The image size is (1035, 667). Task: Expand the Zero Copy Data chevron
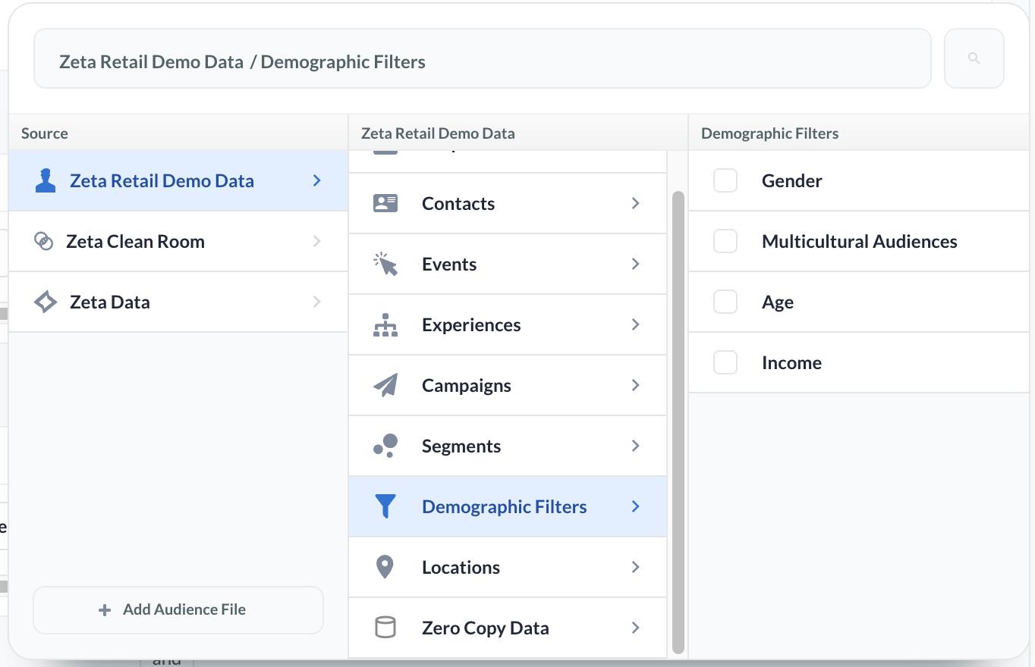coord(636,628)
